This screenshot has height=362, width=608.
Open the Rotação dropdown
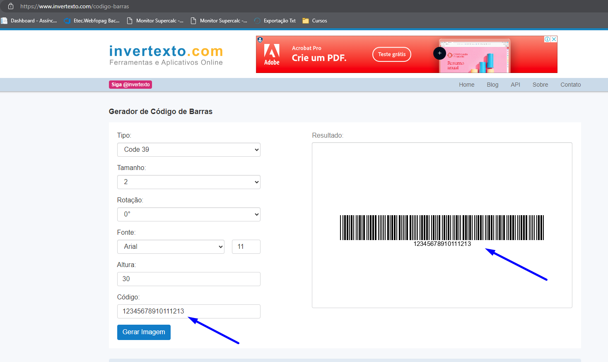tap(189, 214)
